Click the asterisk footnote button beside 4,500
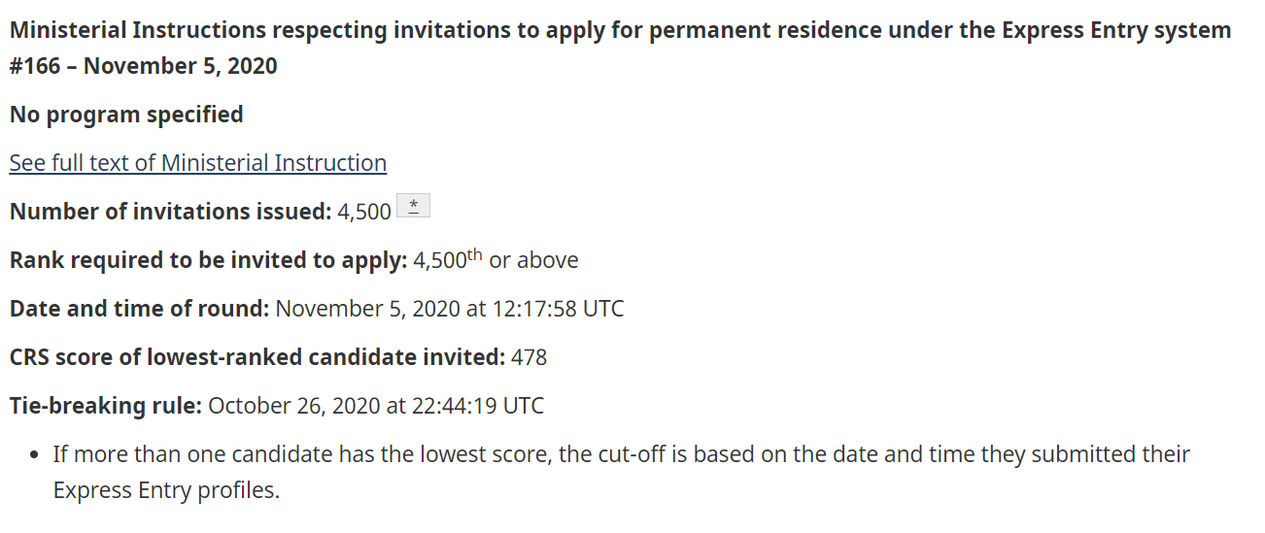 (x=414, y=206)
